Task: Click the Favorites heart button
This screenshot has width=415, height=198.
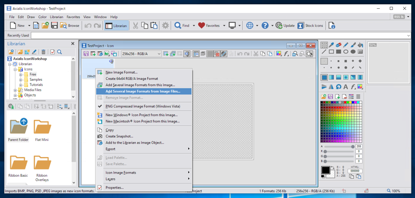Action: pyautogui.click(x=210, y=25)
